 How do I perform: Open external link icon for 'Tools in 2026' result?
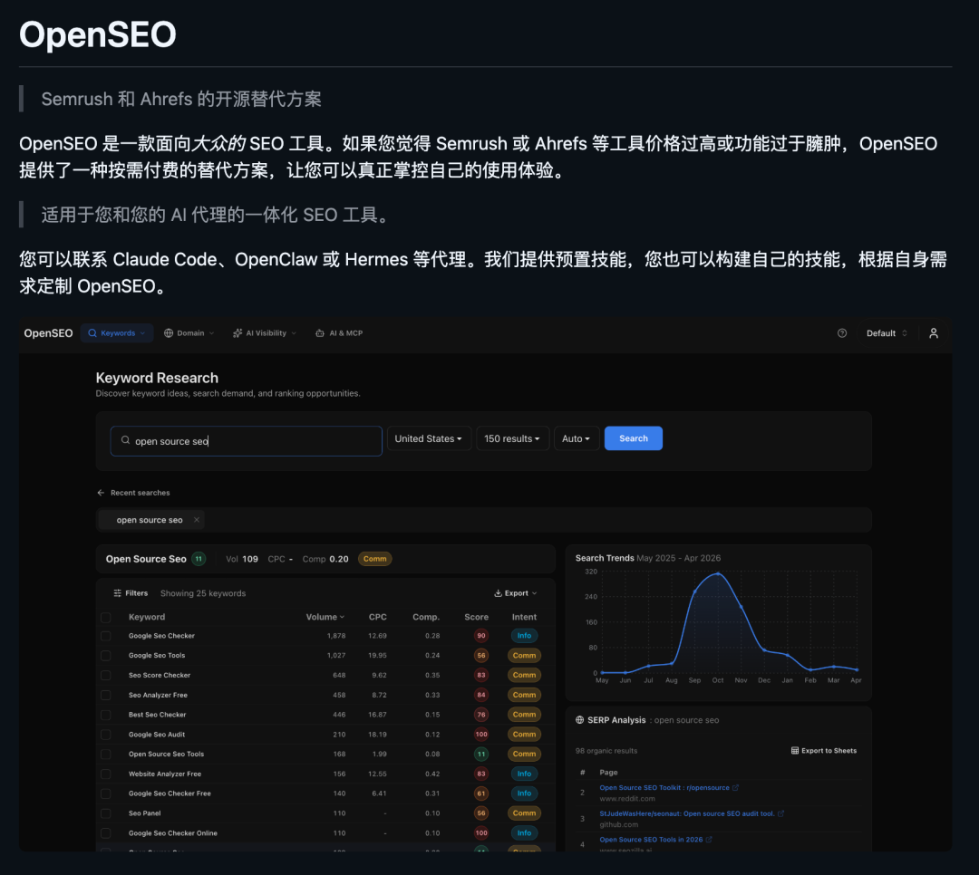(x=709, y=840)
